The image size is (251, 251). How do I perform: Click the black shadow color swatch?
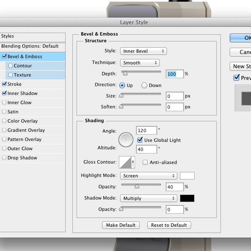(187, 198)
